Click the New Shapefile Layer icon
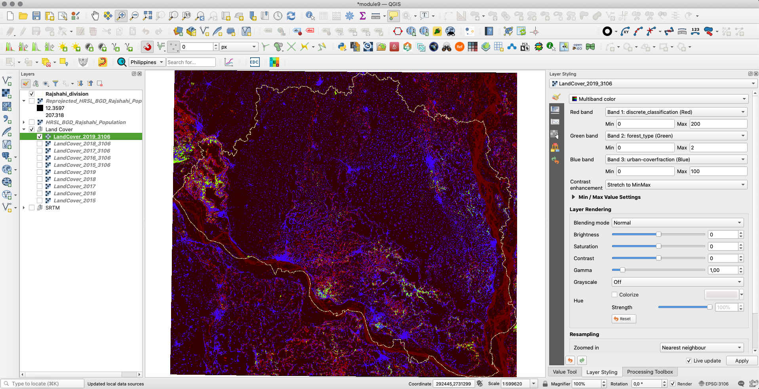759x389 pixels. tap(204, 31)
